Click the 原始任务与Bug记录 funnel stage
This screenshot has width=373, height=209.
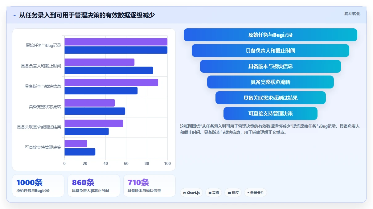[x=270, y=35]
